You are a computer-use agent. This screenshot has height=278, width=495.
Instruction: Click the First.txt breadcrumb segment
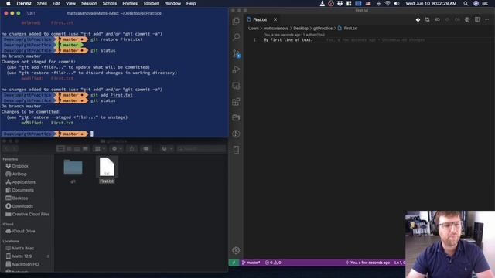[x=347, y=29]
